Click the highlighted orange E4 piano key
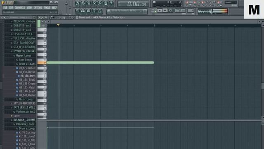The height and width of the screenshot is (149, 264). pos(42,62)
